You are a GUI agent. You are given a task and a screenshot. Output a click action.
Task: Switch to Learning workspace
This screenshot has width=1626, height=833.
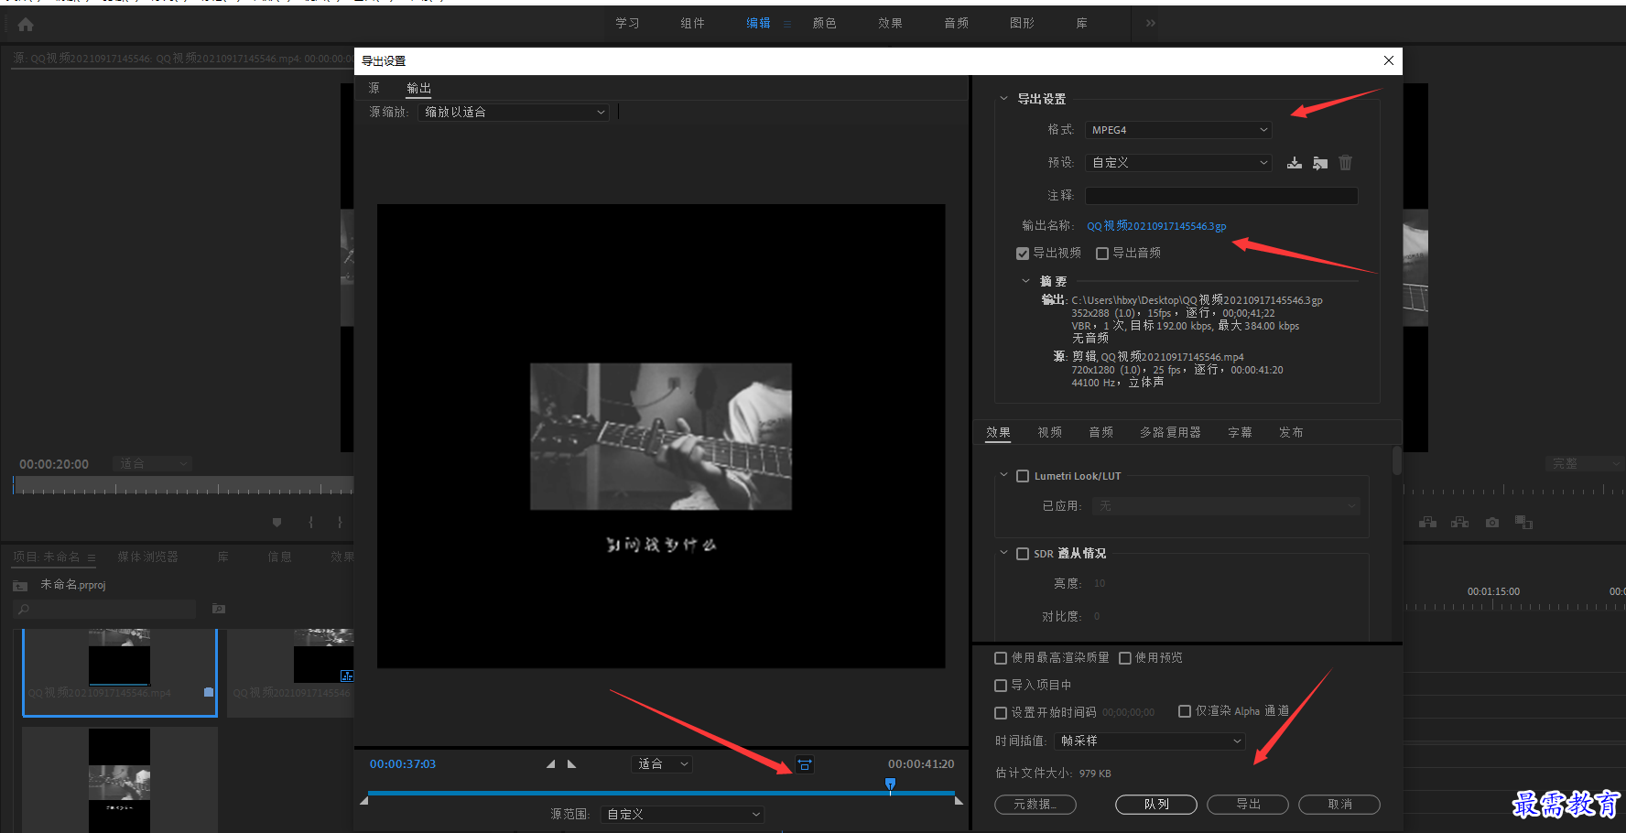coord(627,23)
